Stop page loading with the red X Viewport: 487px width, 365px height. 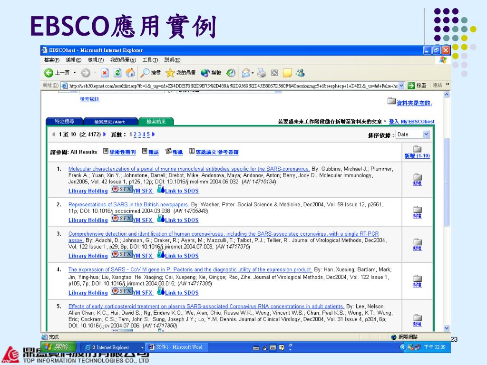(105, 73)
